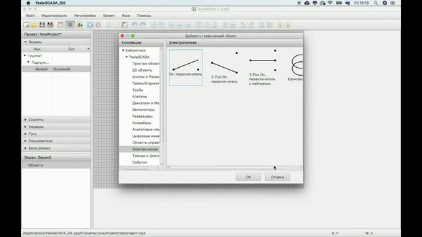
Task: Click the save project floppy icon
Action: coord(42,25)
